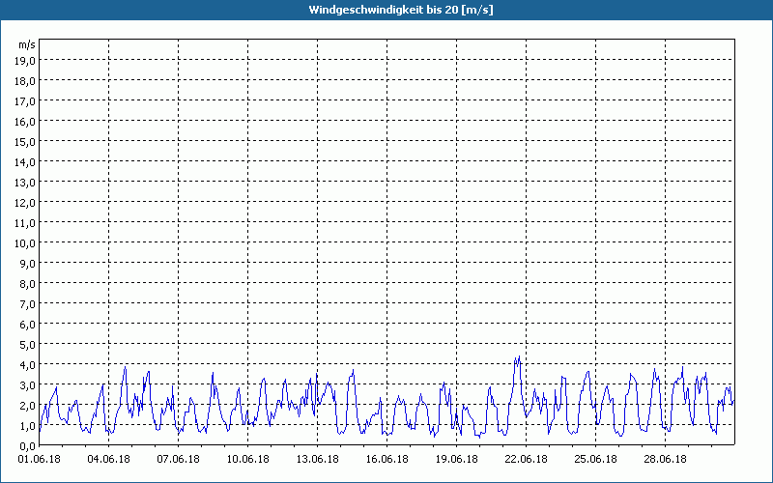Select the 07.06.18 date label
Screen dimensions: 773x483
pyautogui.click(x=179, y=459)
